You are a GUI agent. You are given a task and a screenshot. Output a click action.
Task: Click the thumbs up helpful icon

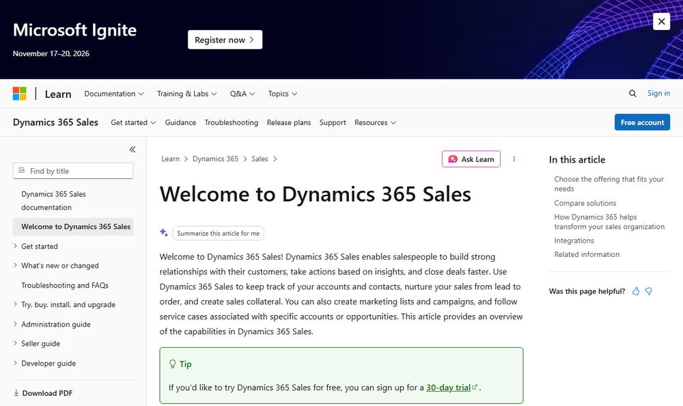click(636, 291)
